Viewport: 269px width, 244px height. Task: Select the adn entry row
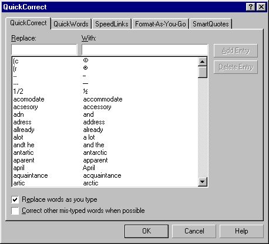(105, 114)
